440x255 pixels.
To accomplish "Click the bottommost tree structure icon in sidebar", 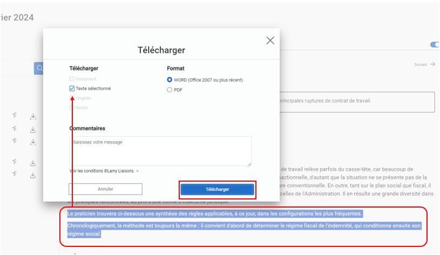I will tap(15, 174).
